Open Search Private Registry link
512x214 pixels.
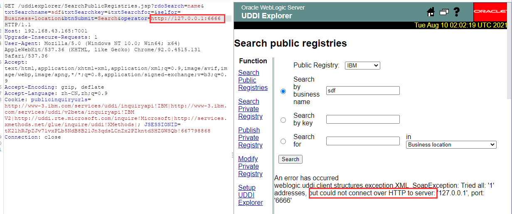coord(250,109)
